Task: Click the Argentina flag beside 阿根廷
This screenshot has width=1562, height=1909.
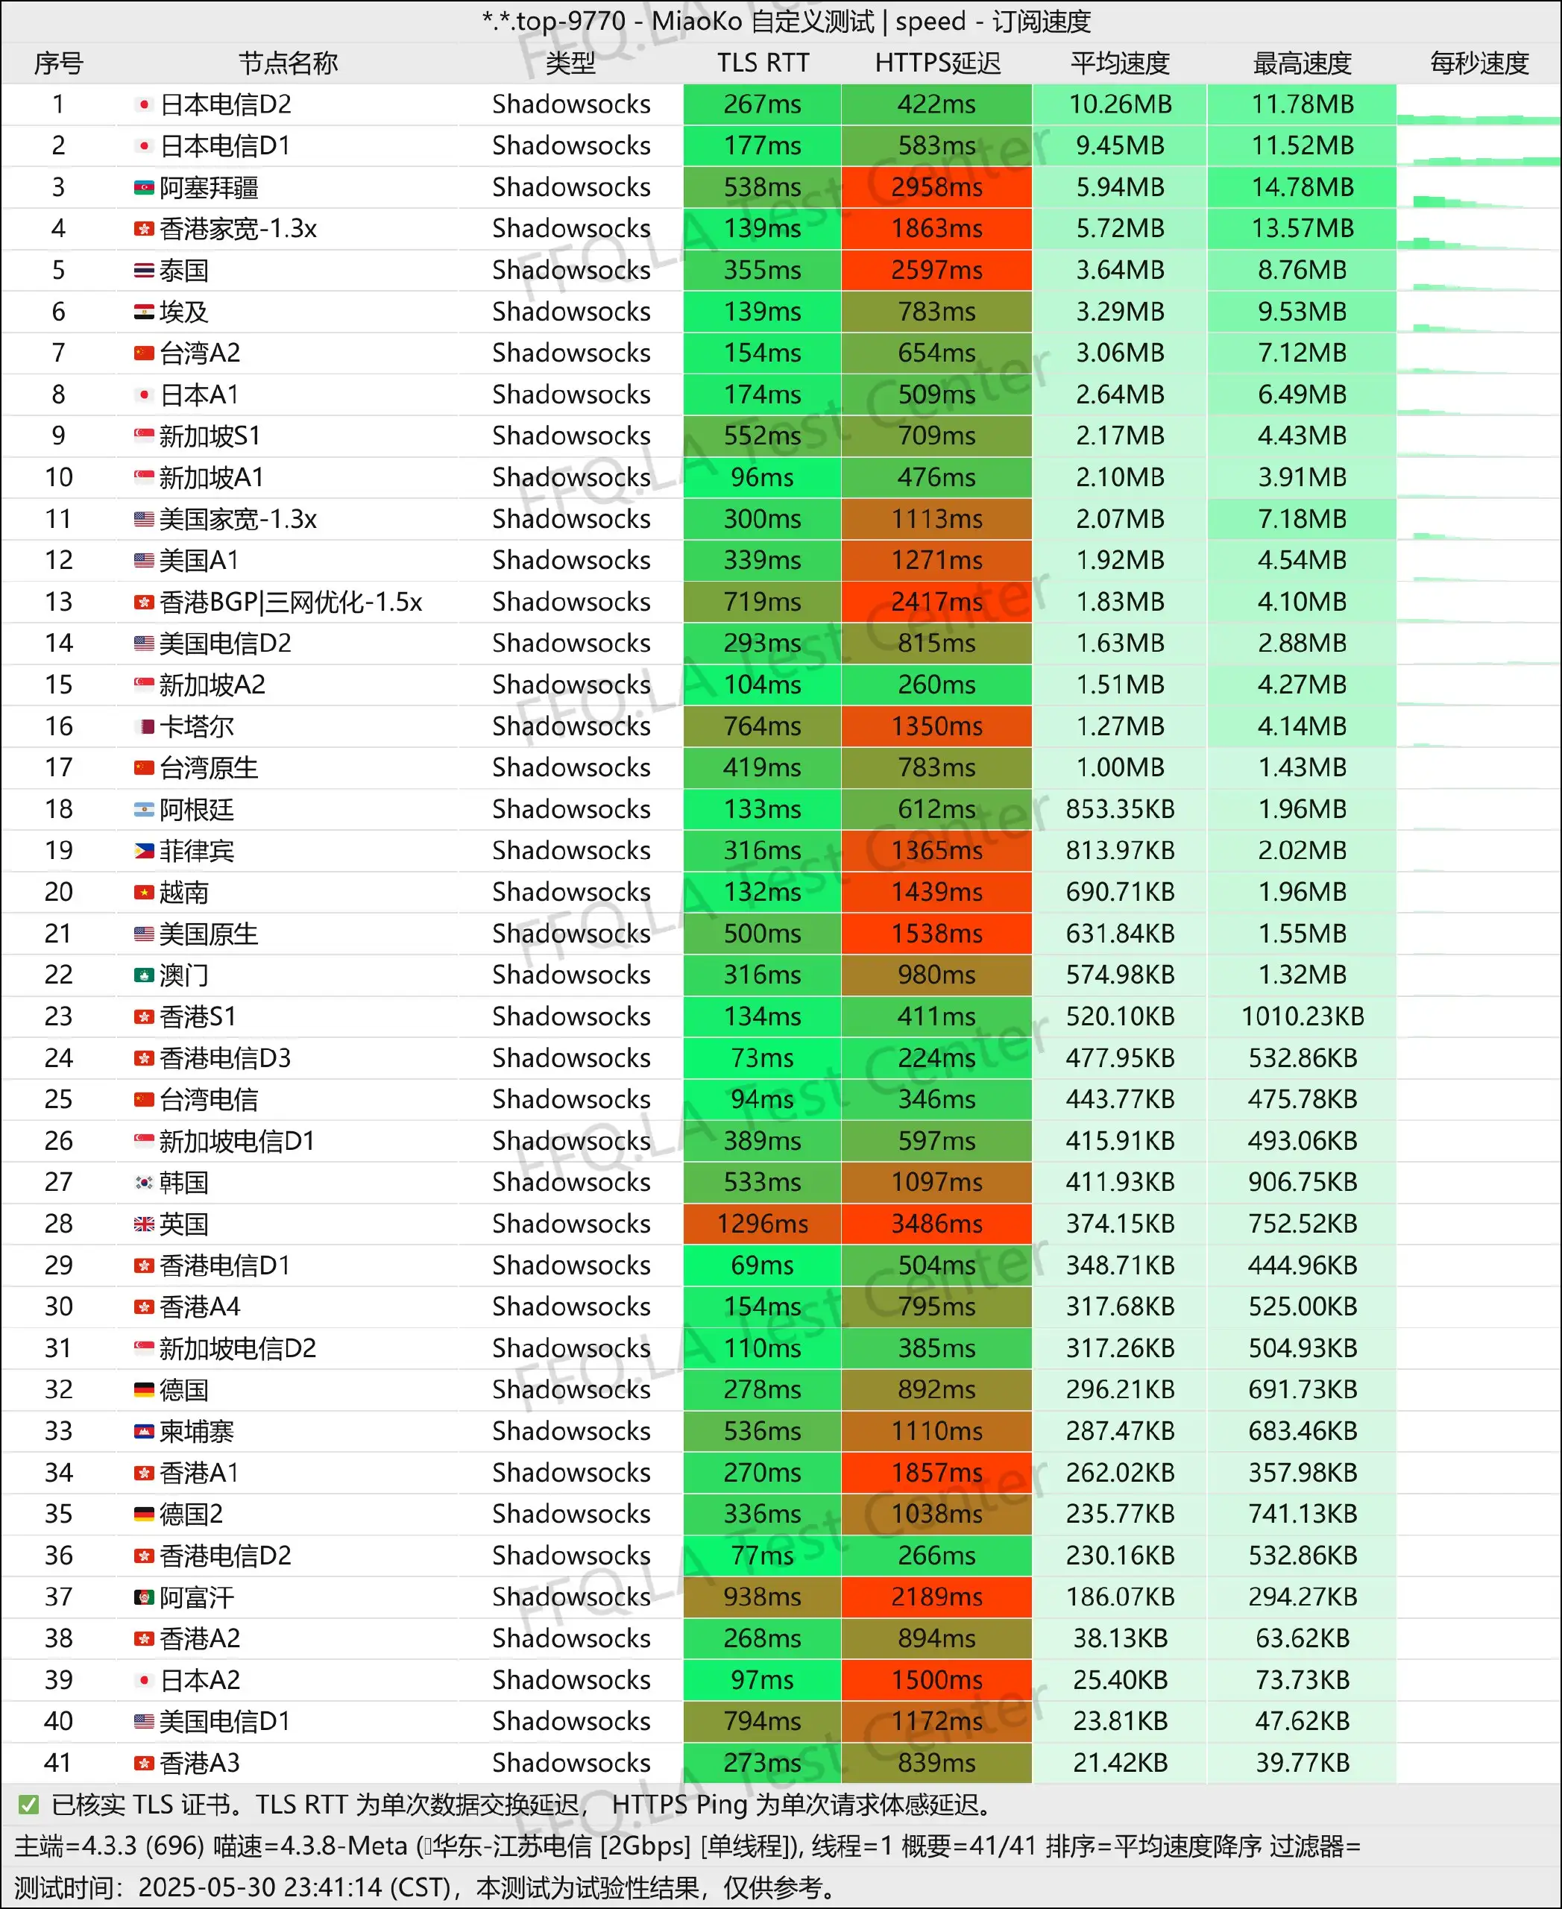Action: 144,809
